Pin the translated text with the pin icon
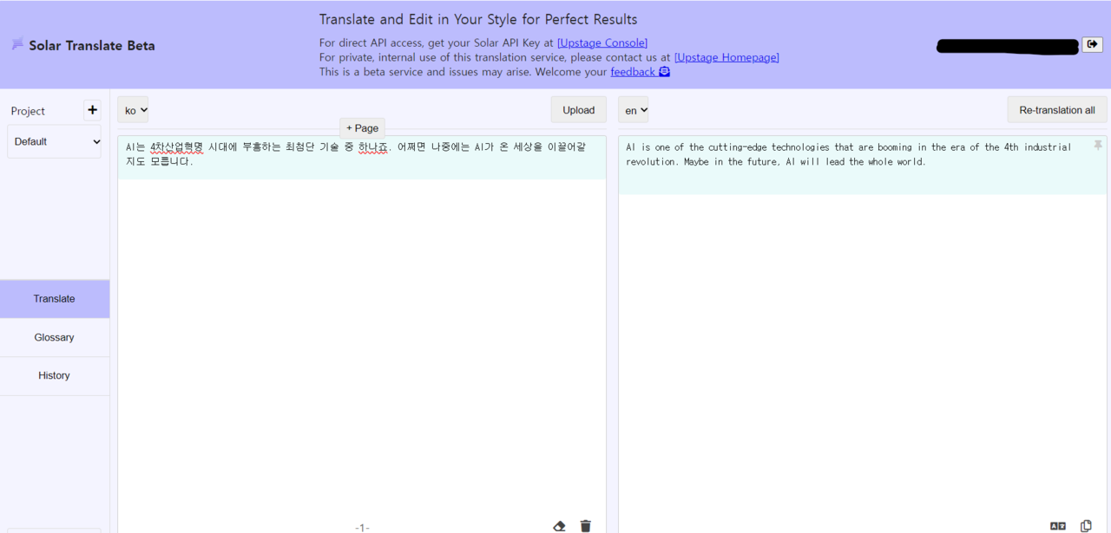Viewport: 1111px width, 533px height. tap(1098, 146)
